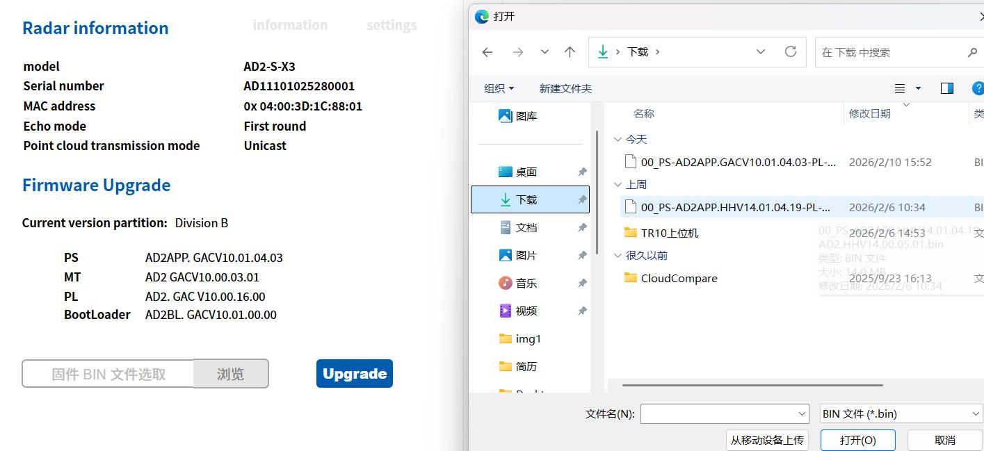Click the forward navigation arrow
This screenshot has width=984, height=451.
coord(517,52)
